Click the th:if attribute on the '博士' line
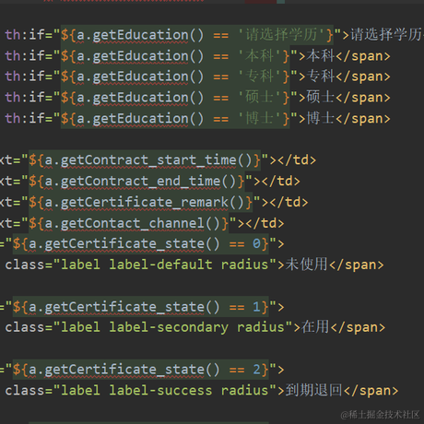This screenshot has height=424, width=424. coord(25,119)
